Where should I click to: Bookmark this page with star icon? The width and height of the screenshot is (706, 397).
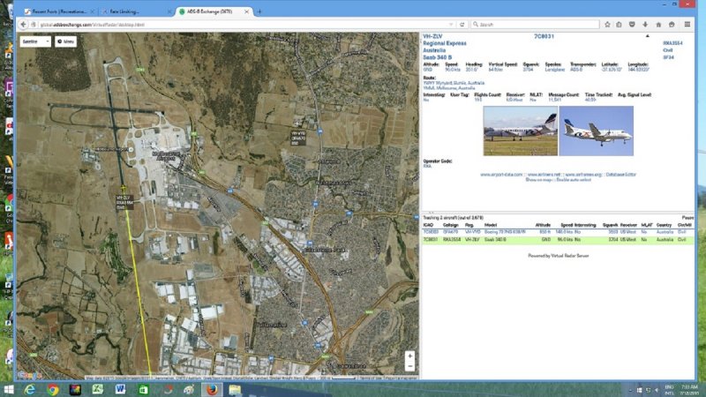tap(607, 25)
